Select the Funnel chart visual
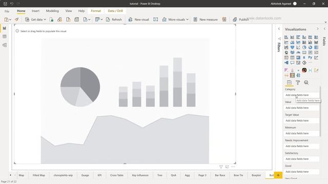328x184 pixels. [x=292, y=48]
